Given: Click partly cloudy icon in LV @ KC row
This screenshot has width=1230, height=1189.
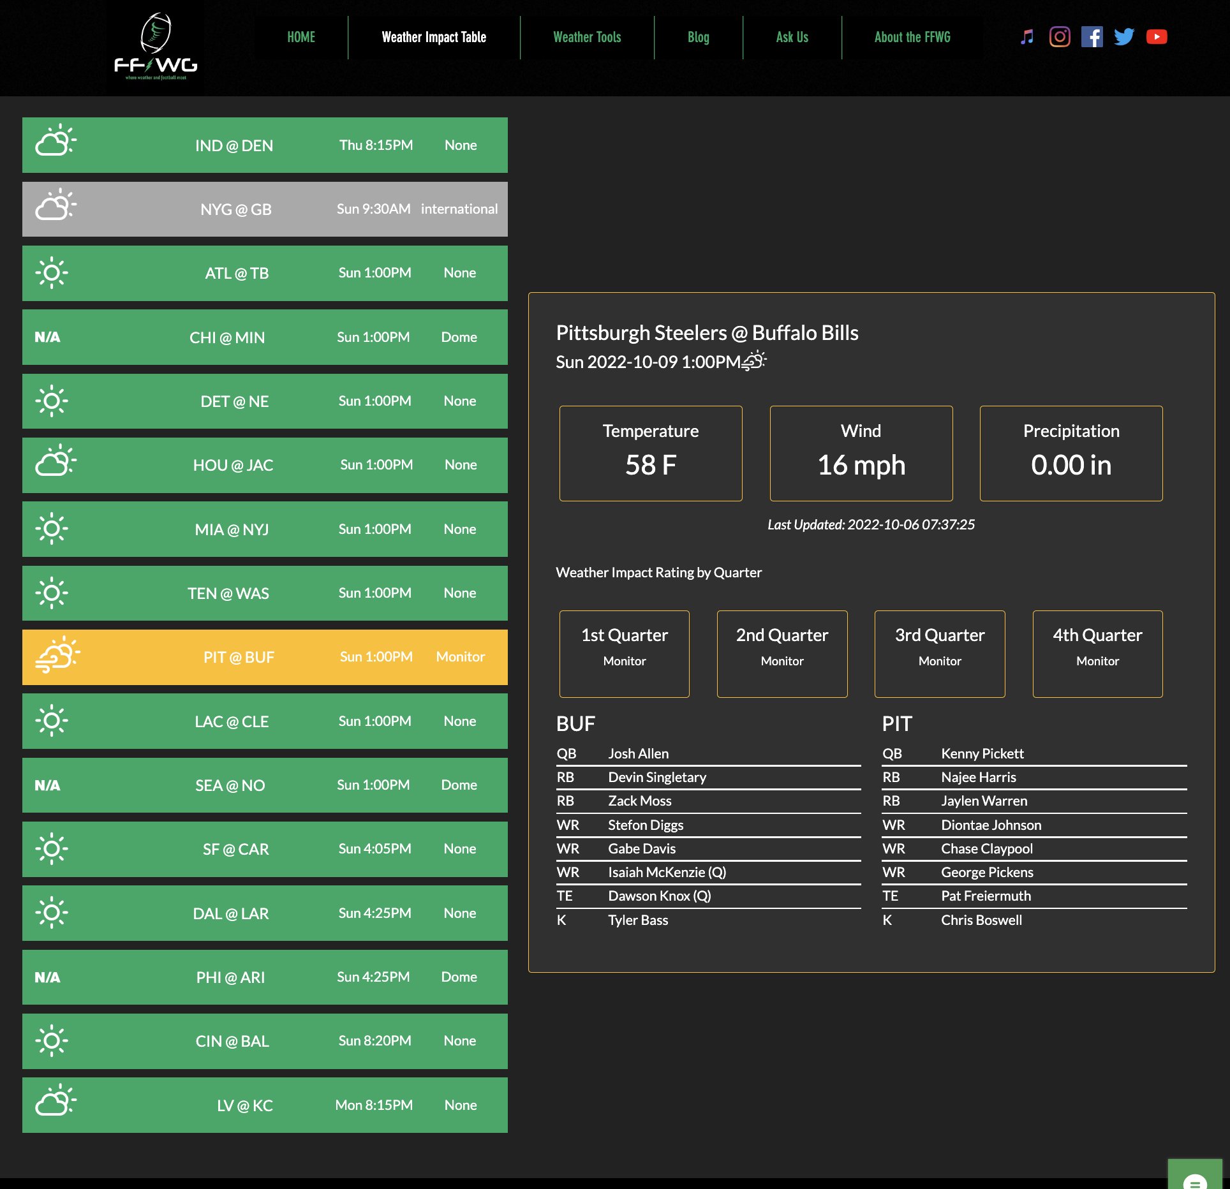Looking at the screenshot, I should pyautogui.click(x=56, y=1100).
